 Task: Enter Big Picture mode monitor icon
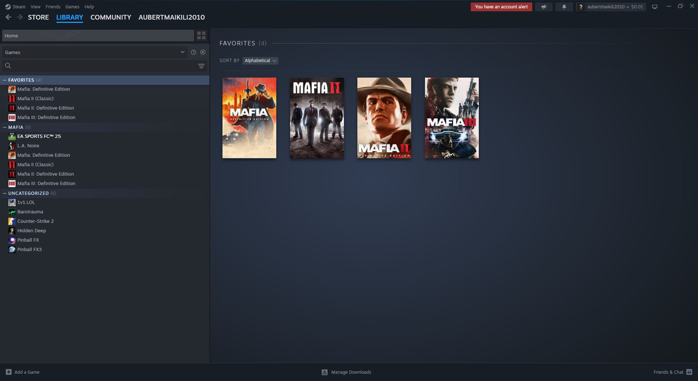654,7
